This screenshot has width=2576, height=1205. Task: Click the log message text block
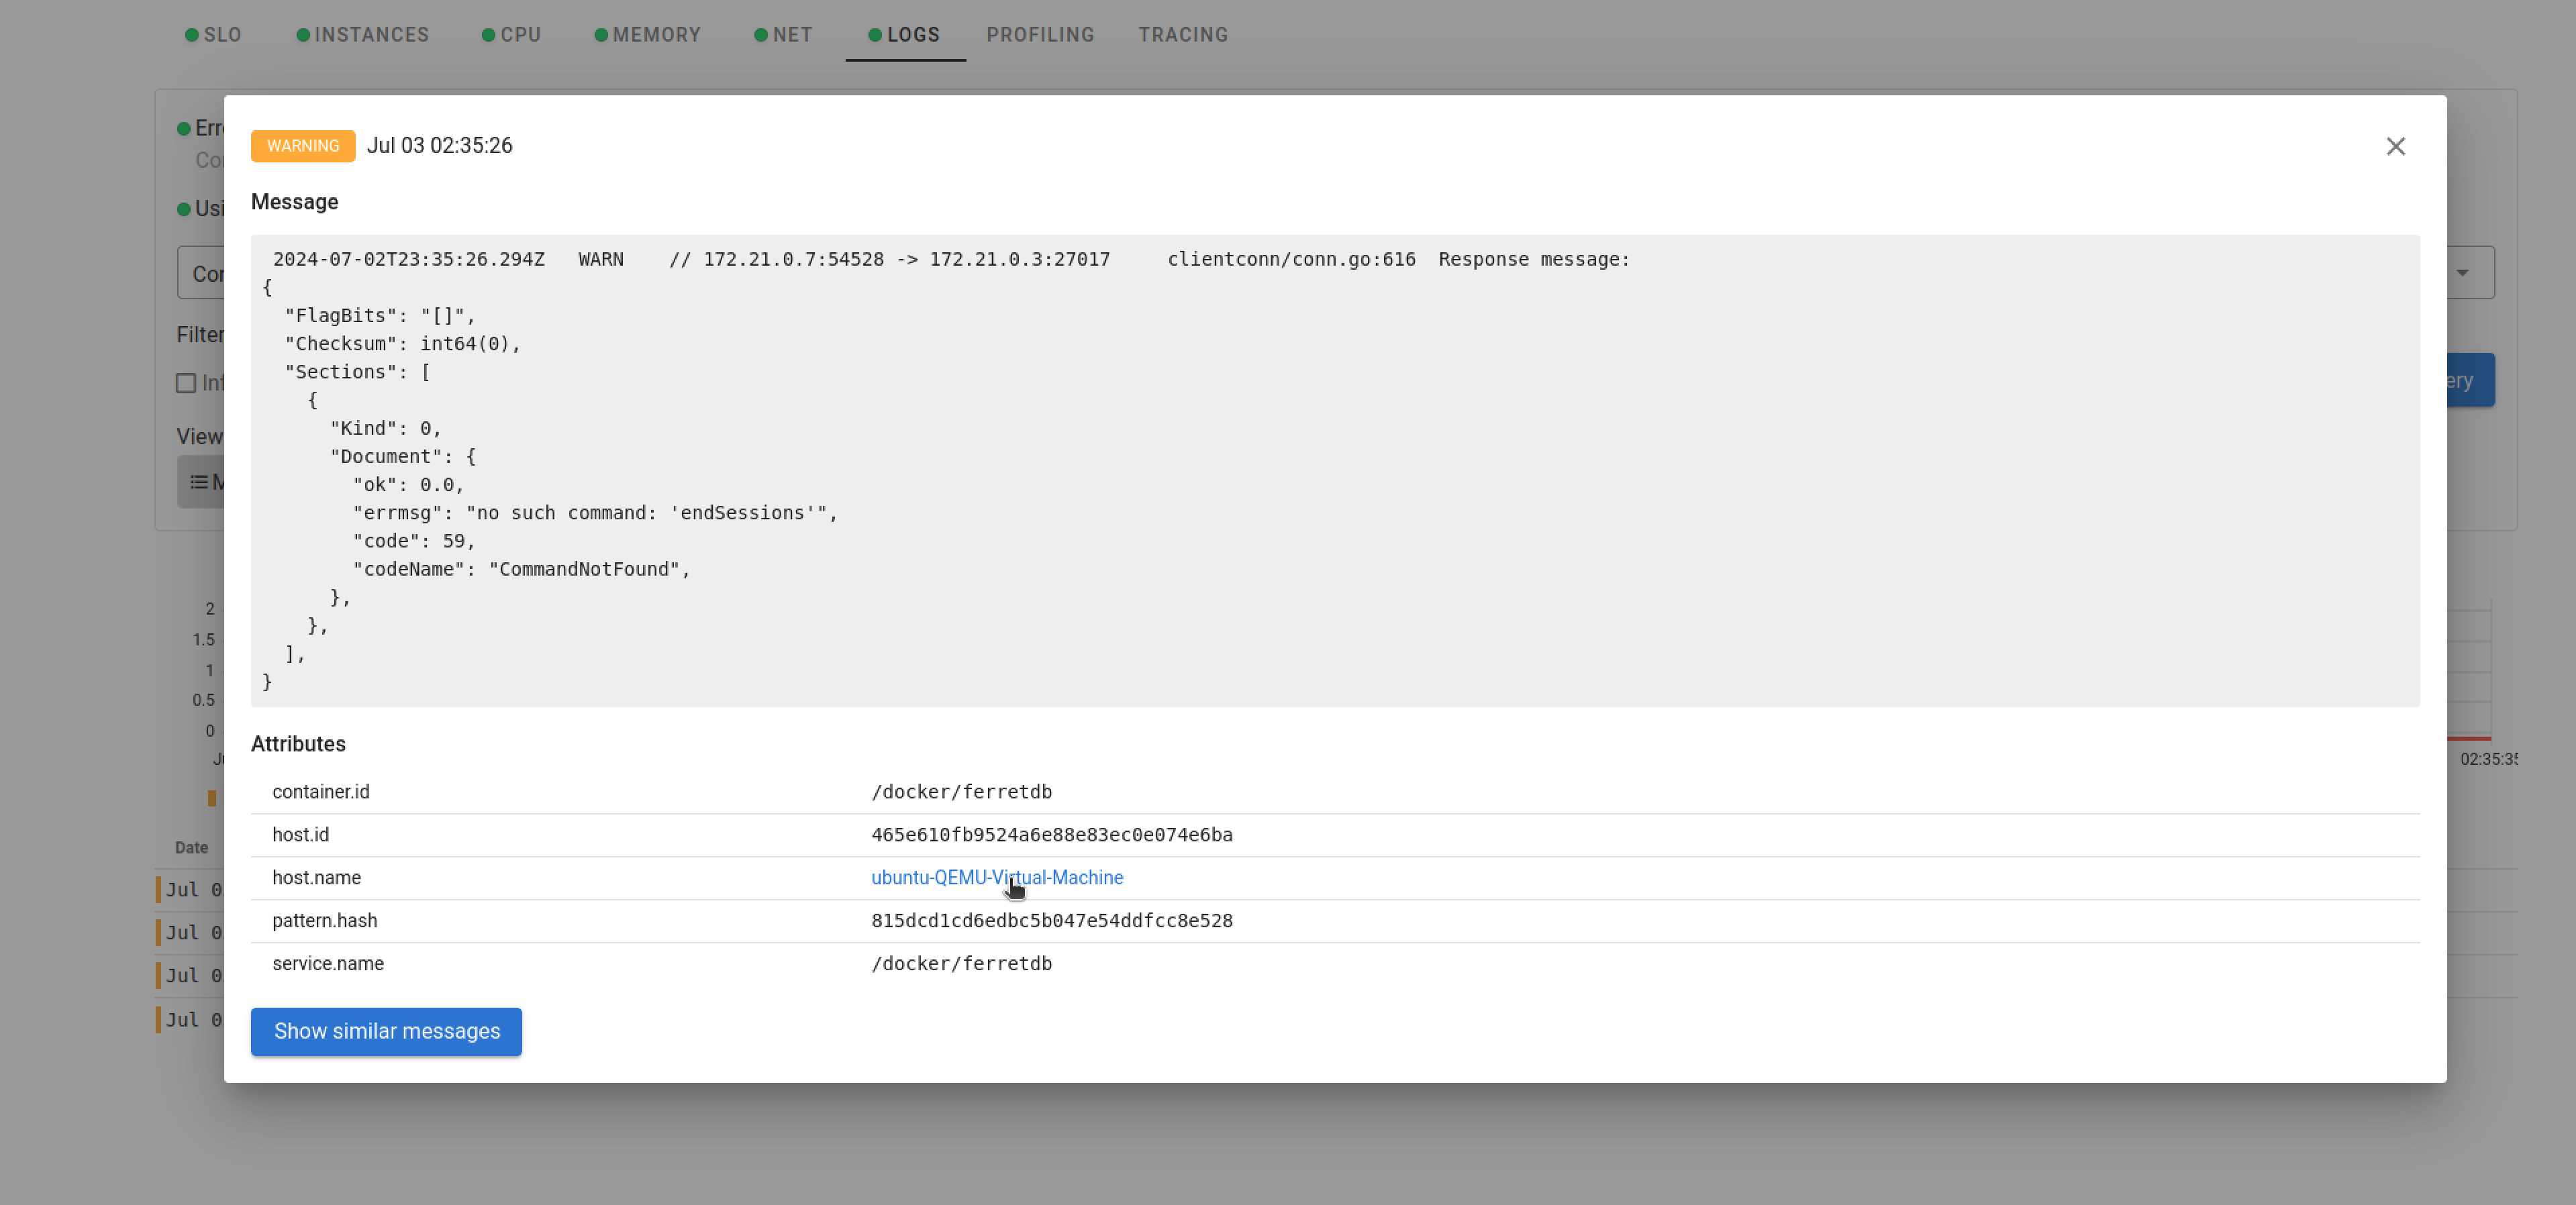point(1334,470)
